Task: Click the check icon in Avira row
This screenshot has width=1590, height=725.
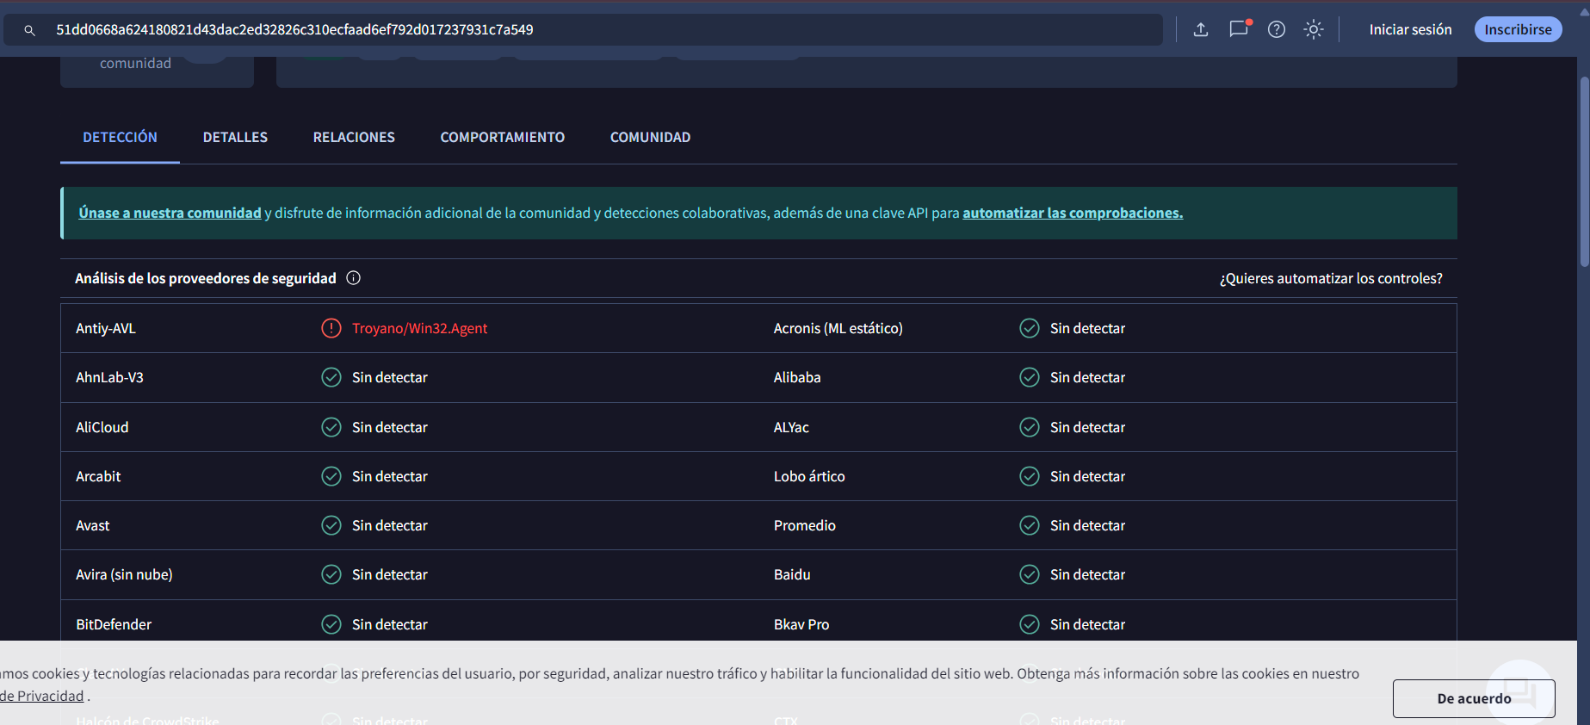Action: 331,574
